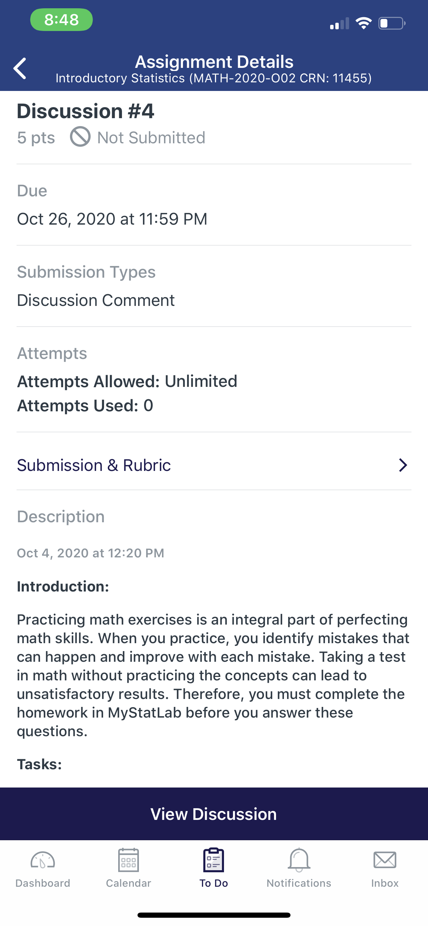Viewport: 428px width, 926px height.
Task: Open the Notifications bell icon
Action: tap(299, 860)
